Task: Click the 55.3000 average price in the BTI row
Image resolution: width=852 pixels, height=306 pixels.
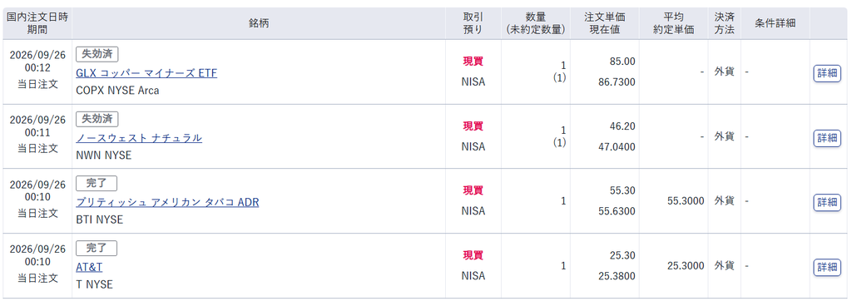Action: (x=686, y=201)
